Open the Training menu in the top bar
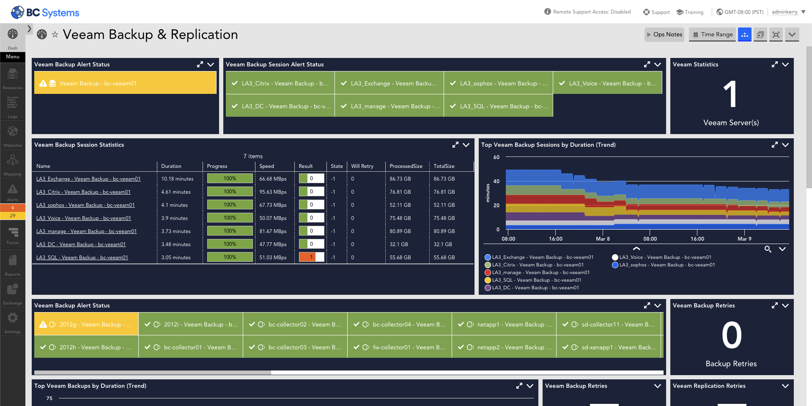 point(690,12)
